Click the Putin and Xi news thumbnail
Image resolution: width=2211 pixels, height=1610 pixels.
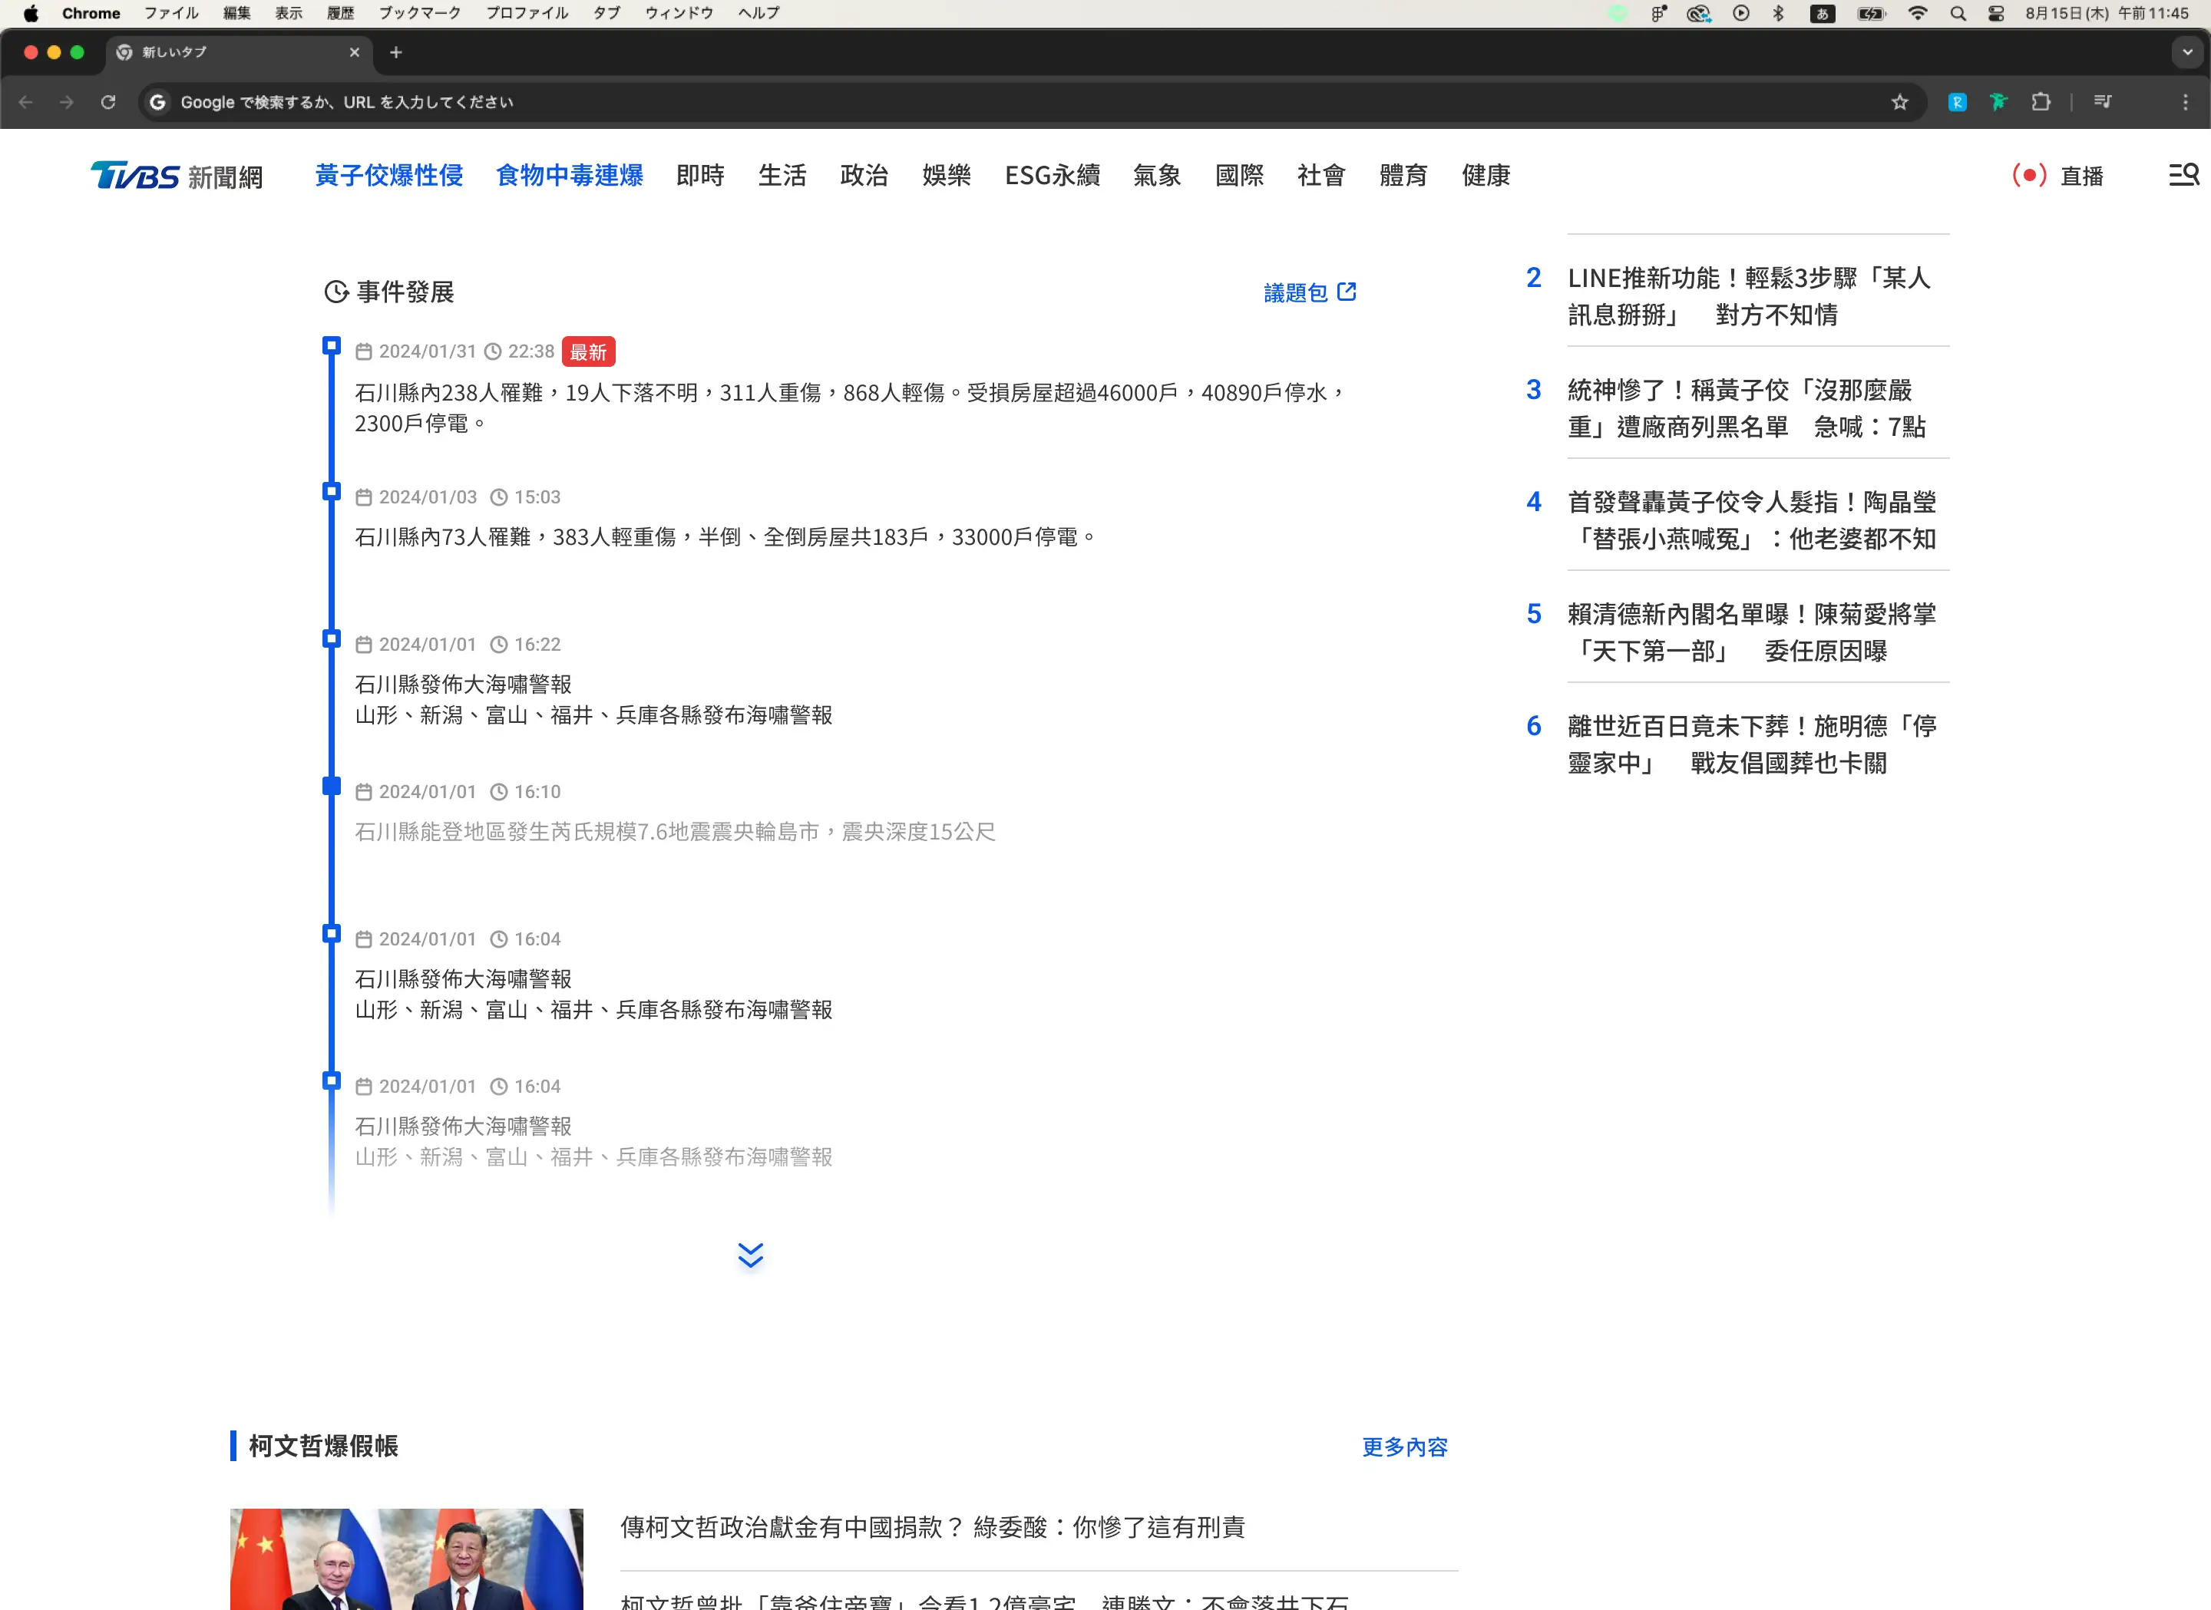407,1559
